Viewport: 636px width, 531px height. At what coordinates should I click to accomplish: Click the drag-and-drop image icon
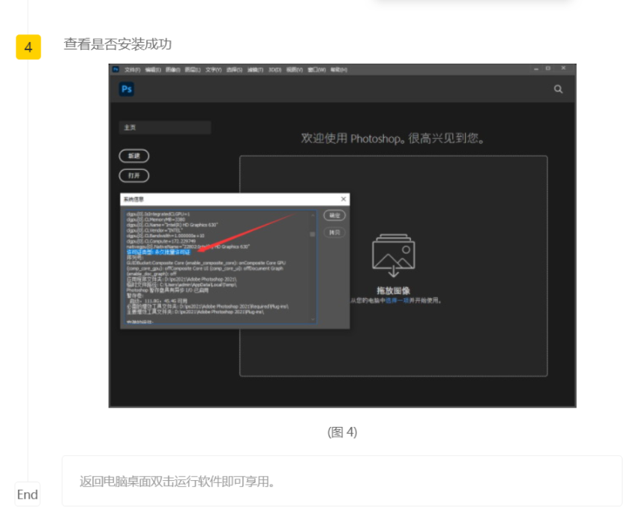click(394, 255)
